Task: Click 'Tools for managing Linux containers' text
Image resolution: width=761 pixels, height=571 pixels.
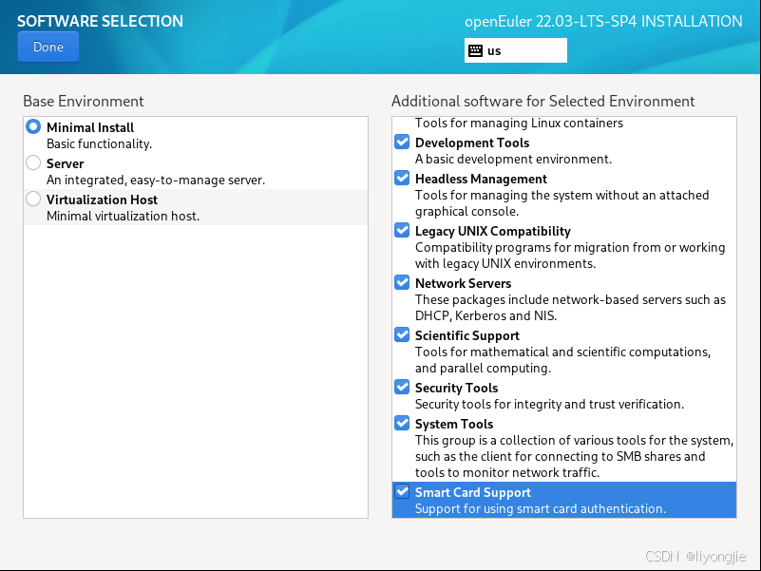Action: click(x=519, y=124)
